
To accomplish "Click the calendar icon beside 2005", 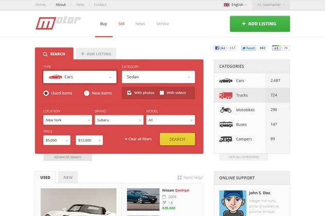I will point(164,197).
